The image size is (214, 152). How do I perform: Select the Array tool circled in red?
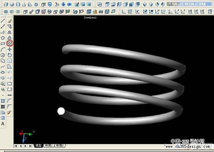10,44
